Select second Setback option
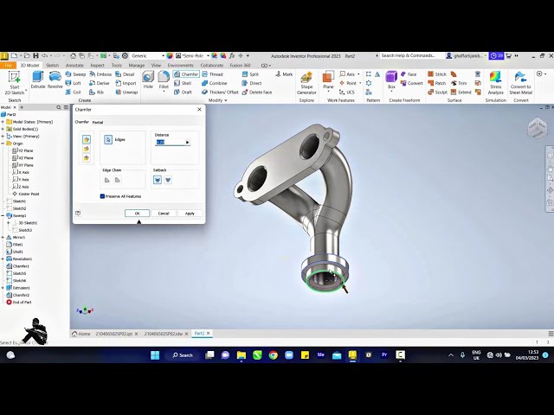The image size is (554, 415). [x=168, y=180]
